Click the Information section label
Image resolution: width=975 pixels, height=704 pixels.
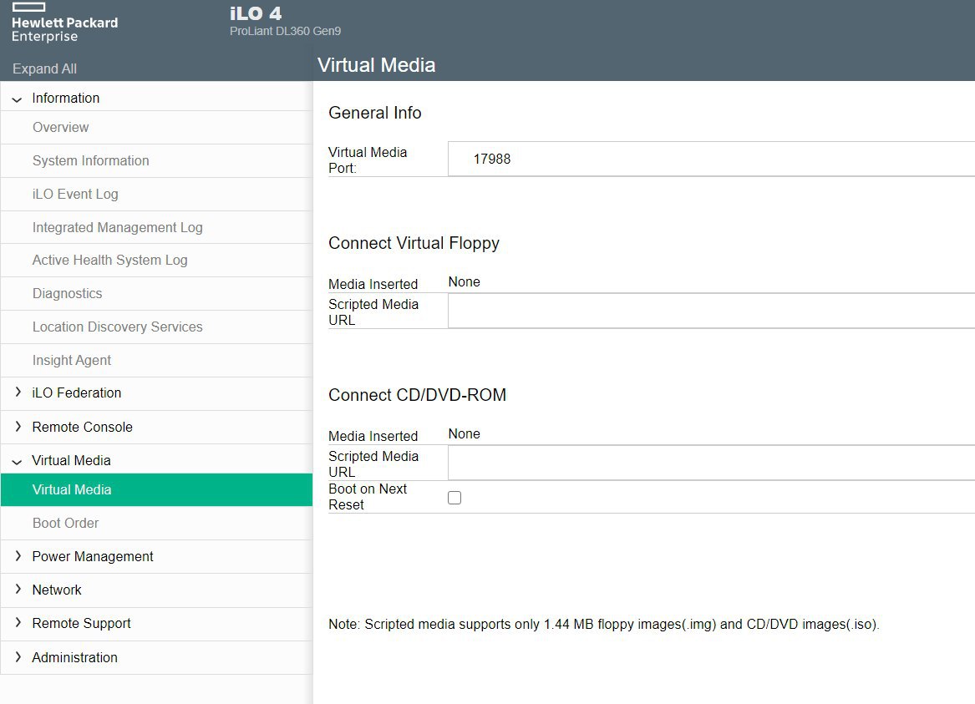click(66, 99)
